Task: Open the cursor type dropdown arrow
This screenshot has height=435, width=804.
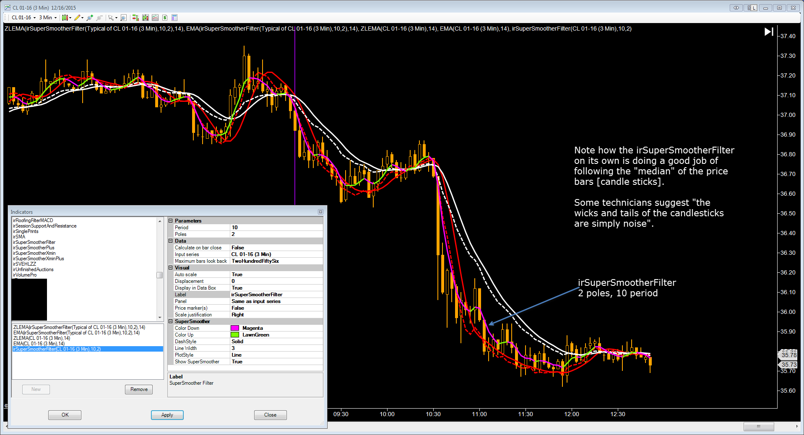Action: (x=116, y=18)
